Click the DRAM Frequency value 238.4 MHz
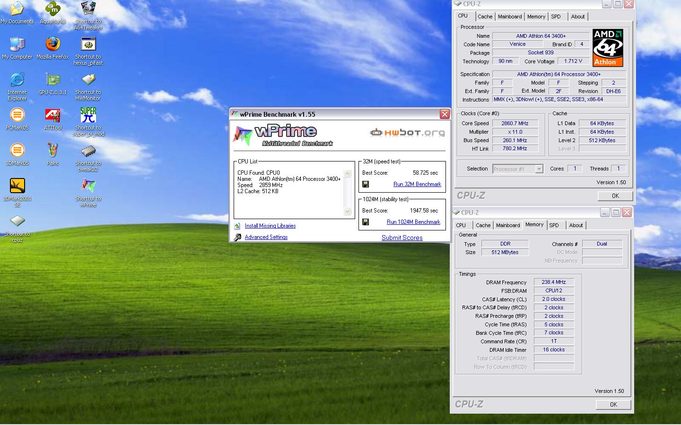 [554, 282]
